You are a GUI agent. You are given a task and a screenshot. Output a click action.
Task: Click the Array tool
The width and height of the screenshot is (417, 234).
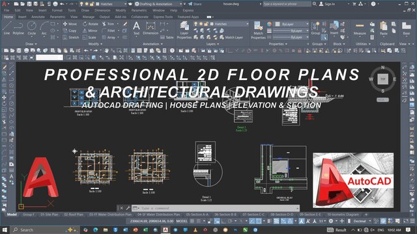(109, 38)
